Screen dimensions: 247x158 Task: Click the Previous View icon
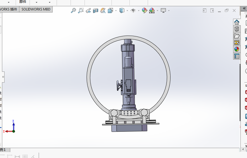click(x=88, y=10)
